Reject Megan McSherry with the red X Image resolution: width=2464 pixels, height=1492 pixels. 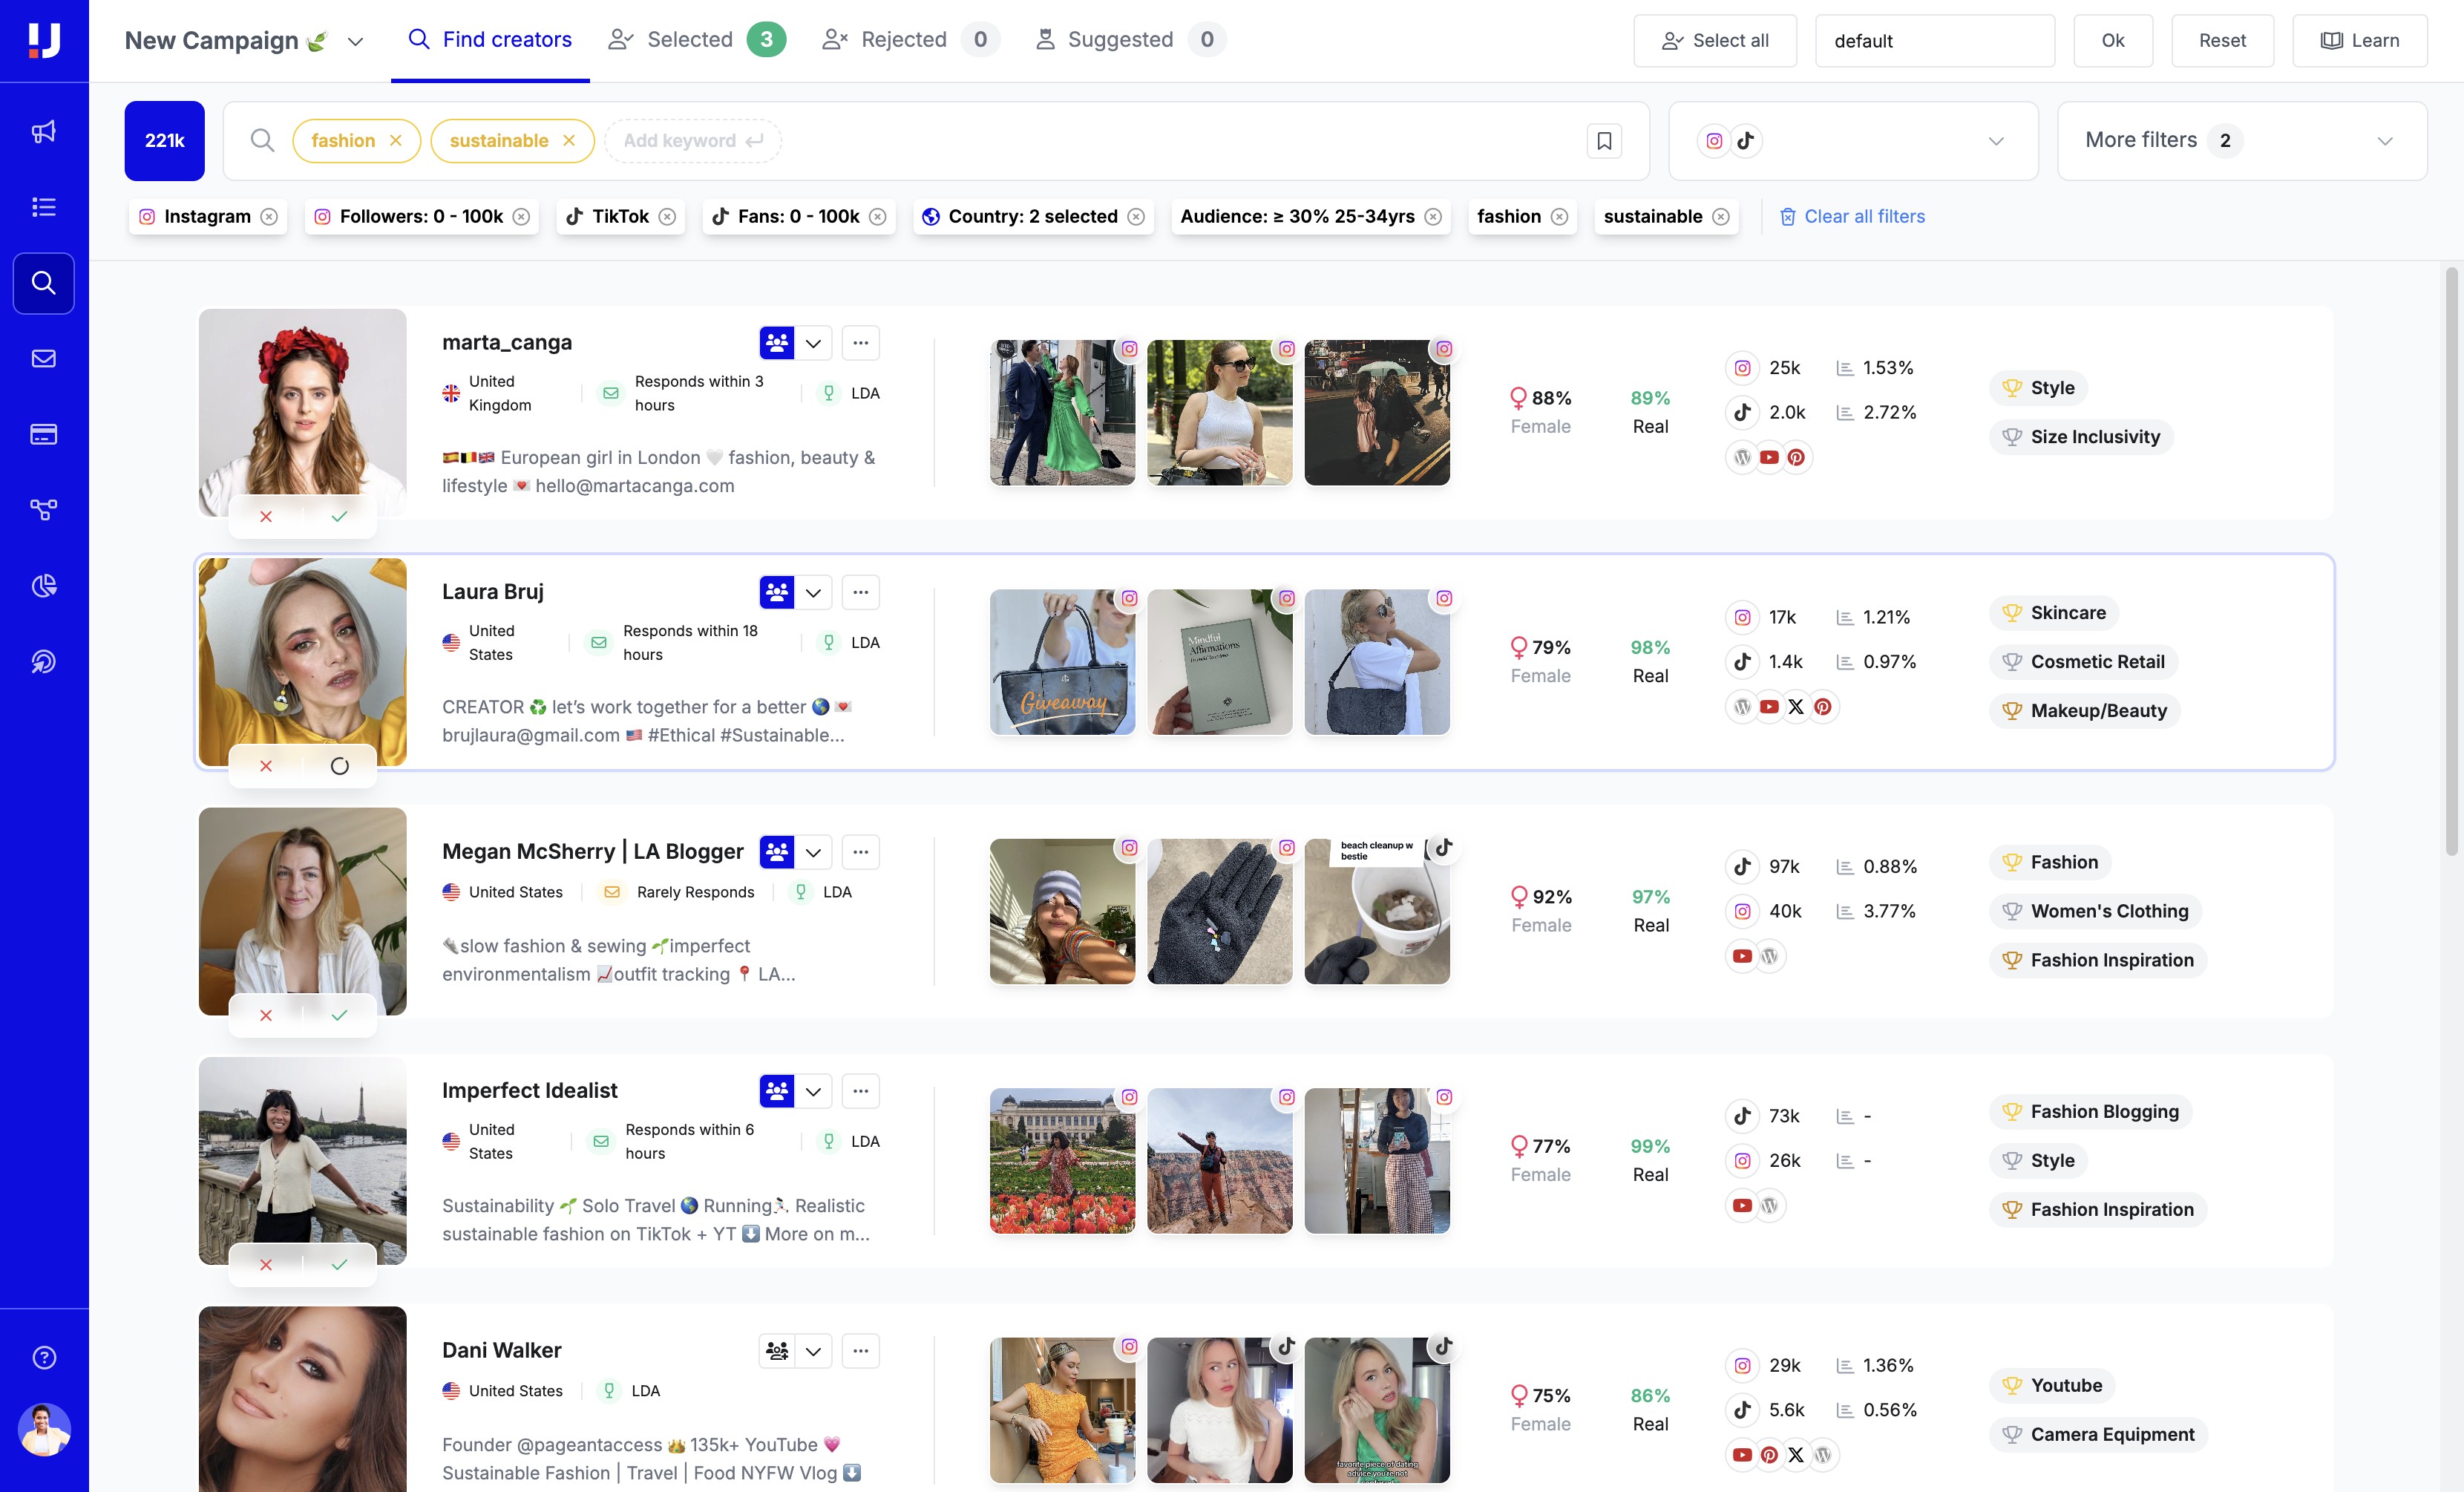click(x=266, y=1015)
